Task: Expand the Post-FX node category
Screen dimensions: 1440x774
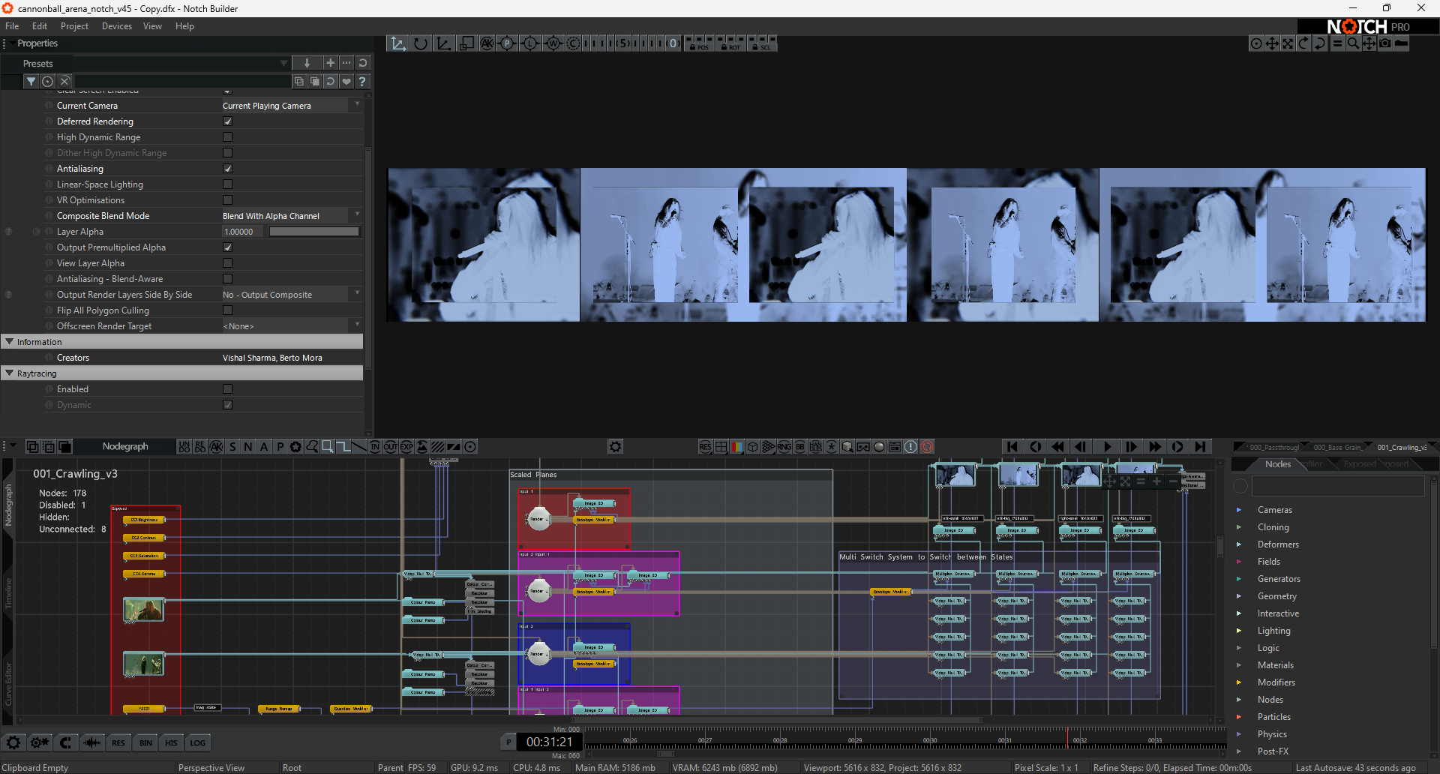Action: click(x=1239, y=751)
